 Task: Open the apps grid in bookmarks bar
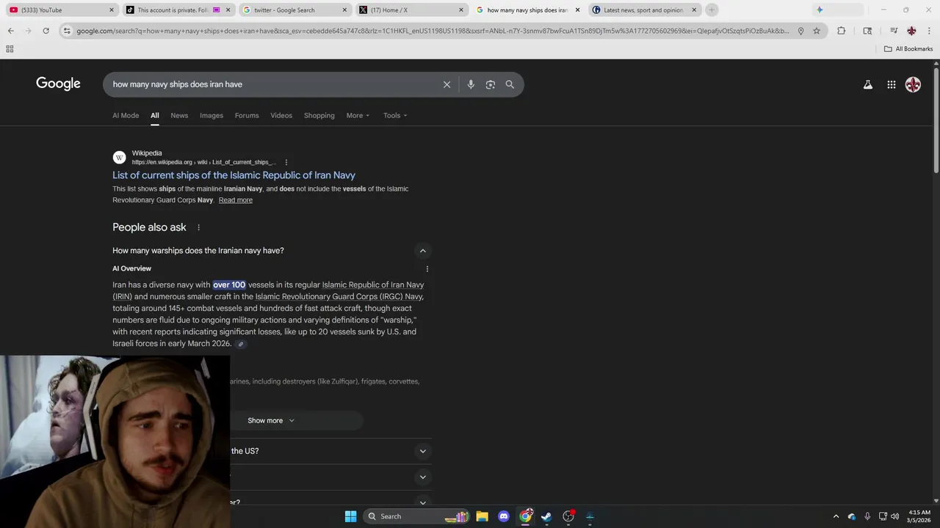[10, 49]
